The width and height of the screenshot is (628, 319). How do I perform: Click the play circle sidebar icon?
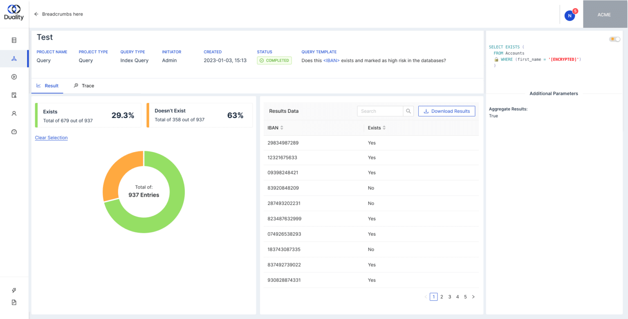pos(14,77)
